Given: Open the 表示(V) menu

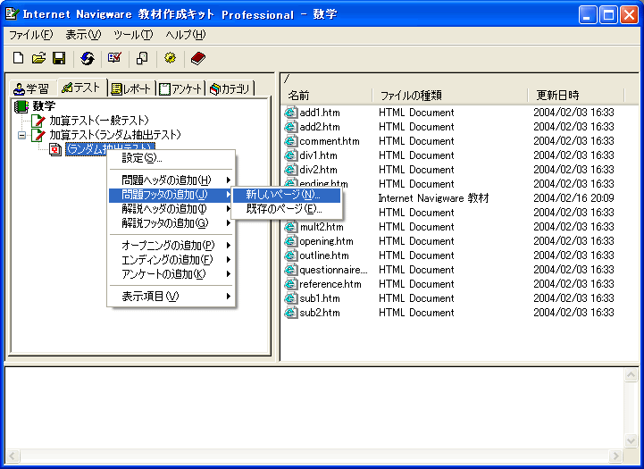Looking at the screenshot, I should tap(83, 35).
